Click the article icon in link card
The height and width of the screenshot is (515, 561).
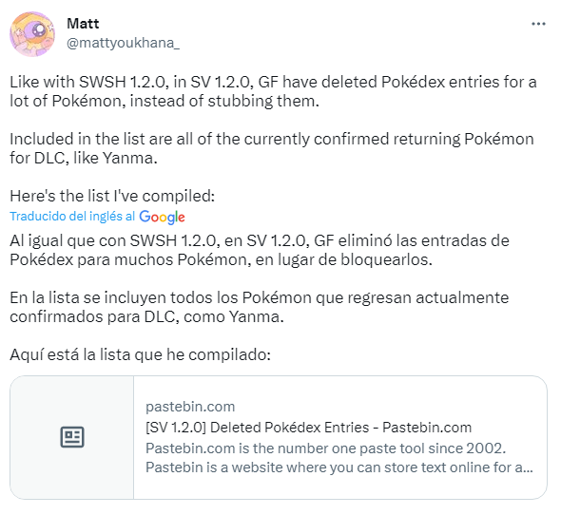(72, 437)
